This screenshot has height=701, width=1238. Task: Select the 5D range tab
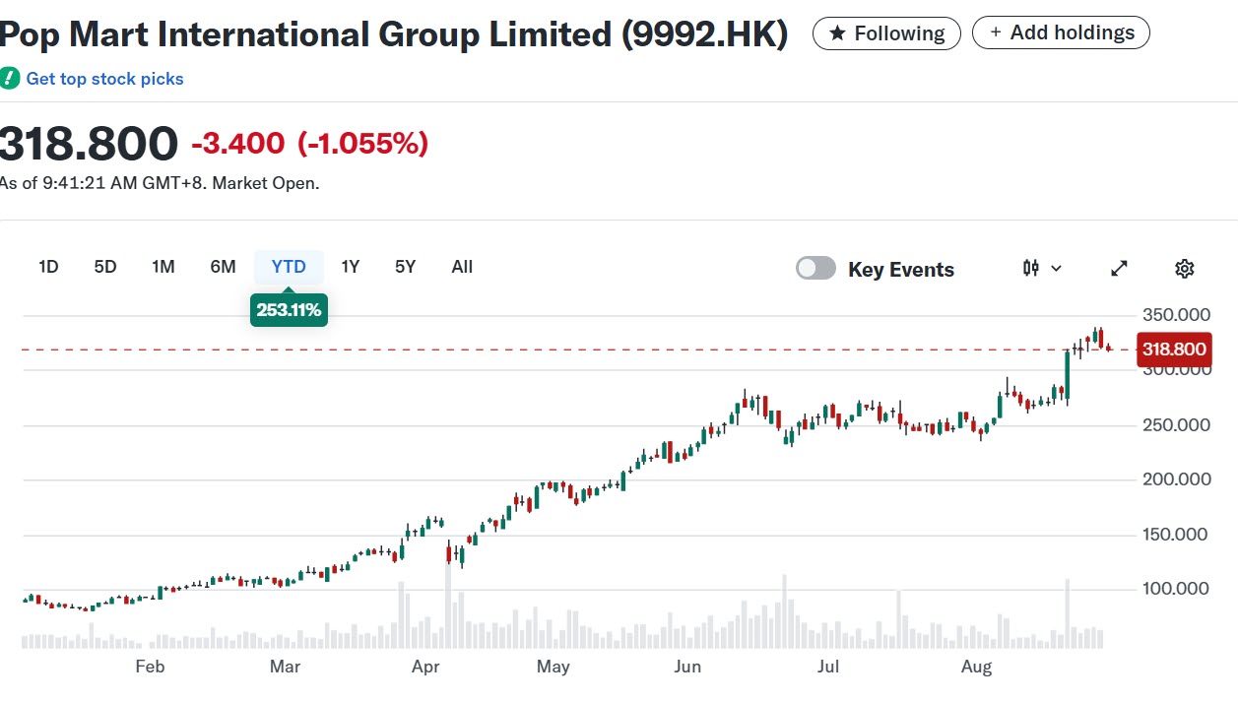click(x=105, y=267)
